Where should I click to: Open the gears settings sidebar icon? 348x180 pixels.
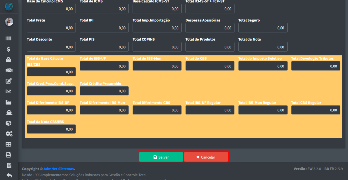(9, 134)
